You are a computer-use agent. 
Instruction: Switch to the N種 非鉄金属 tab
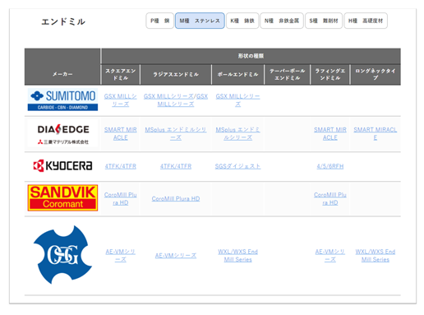point(282,21)
